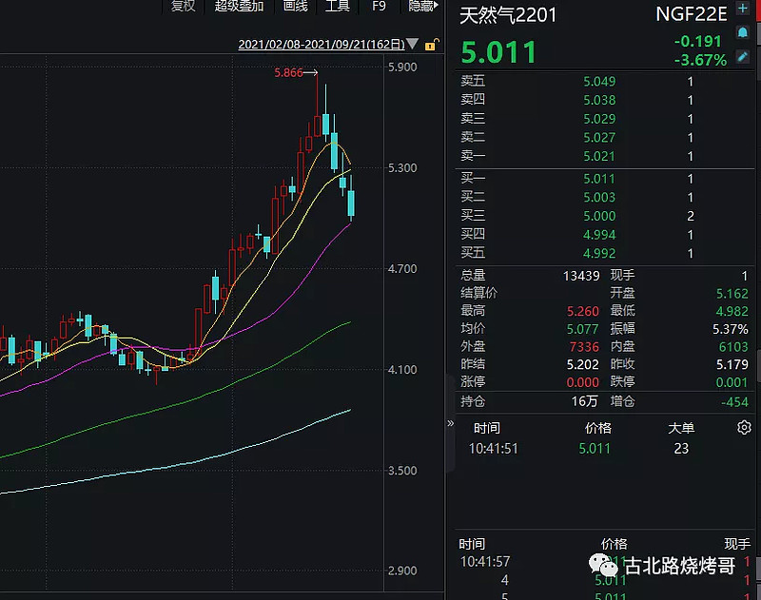761x600 pixels.
Task: Click the 5.866 peak price label
Action: 288,73
